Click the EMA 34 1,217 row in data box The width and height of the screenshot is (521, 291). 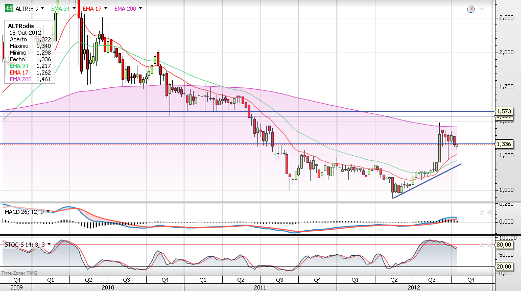[x=30, y=66]
